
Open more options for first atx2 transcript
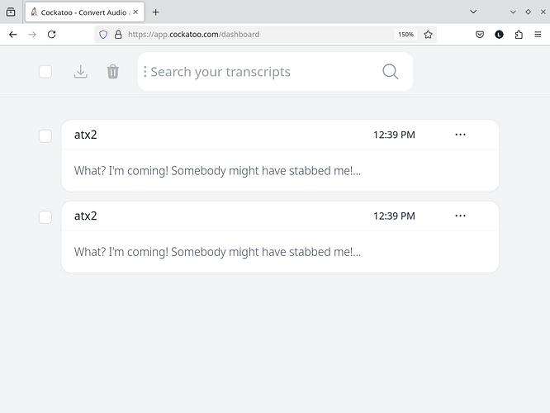pos(460,135)
